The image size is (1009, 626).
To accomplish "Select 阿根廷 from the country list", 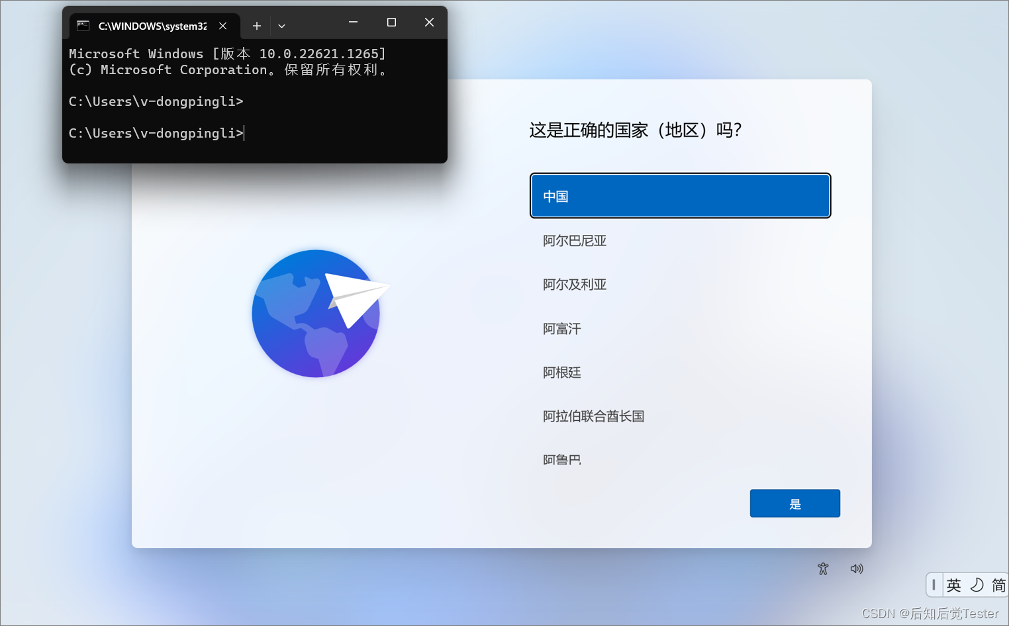I will [x=561, y=372].
